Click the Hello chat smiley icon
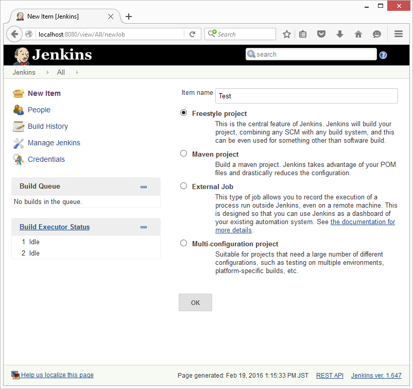 pyautogui.click(x=377, y=34)
